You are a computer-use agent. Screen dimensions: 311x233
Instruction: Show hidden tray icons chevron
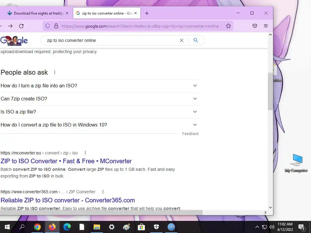[x=257, y=227]
